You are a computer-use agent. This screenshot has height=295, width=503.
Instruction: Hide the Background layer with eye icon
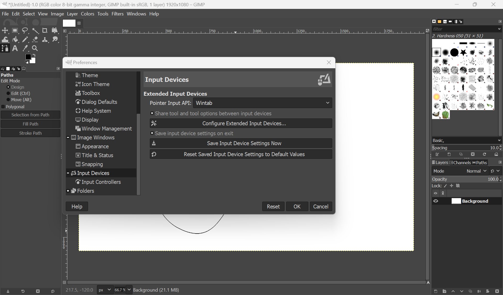pos(436,201)
